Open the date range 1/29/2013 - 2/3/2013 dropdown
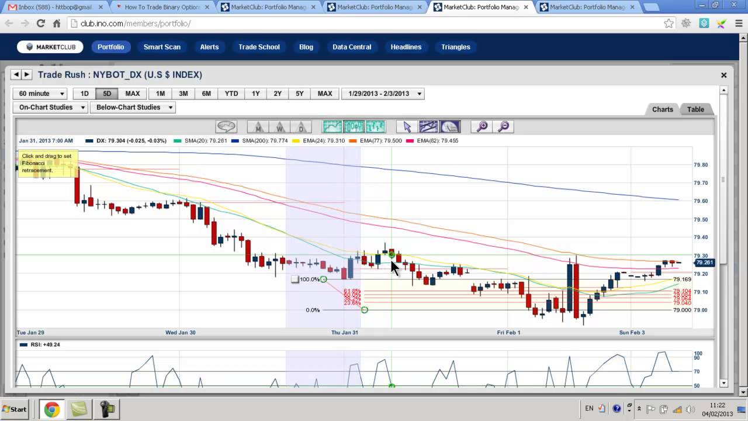The height and width of the screenshot is (421, 748). click(x=383, y=94)
